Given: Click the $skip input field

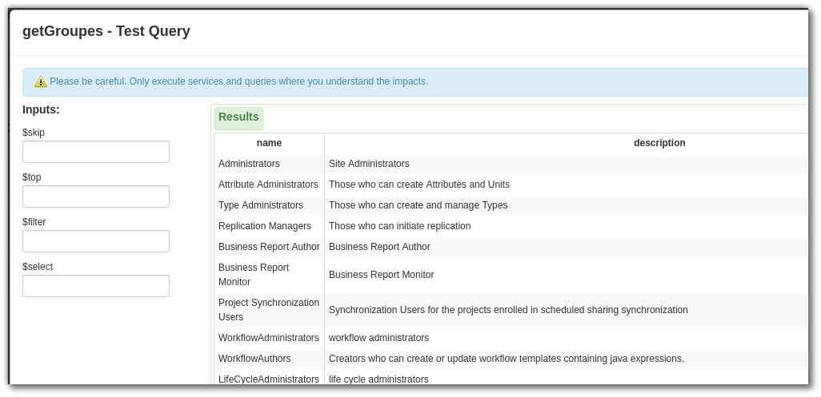Looking at the screenshot, I should [96, 152].
